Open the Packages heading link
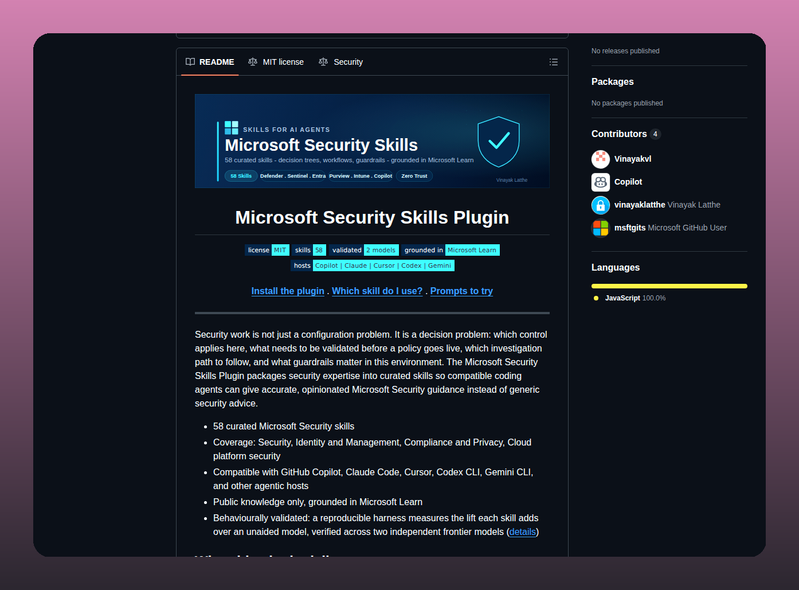The height and width of the screenshot is (590, 799). [x=613, y=82]
